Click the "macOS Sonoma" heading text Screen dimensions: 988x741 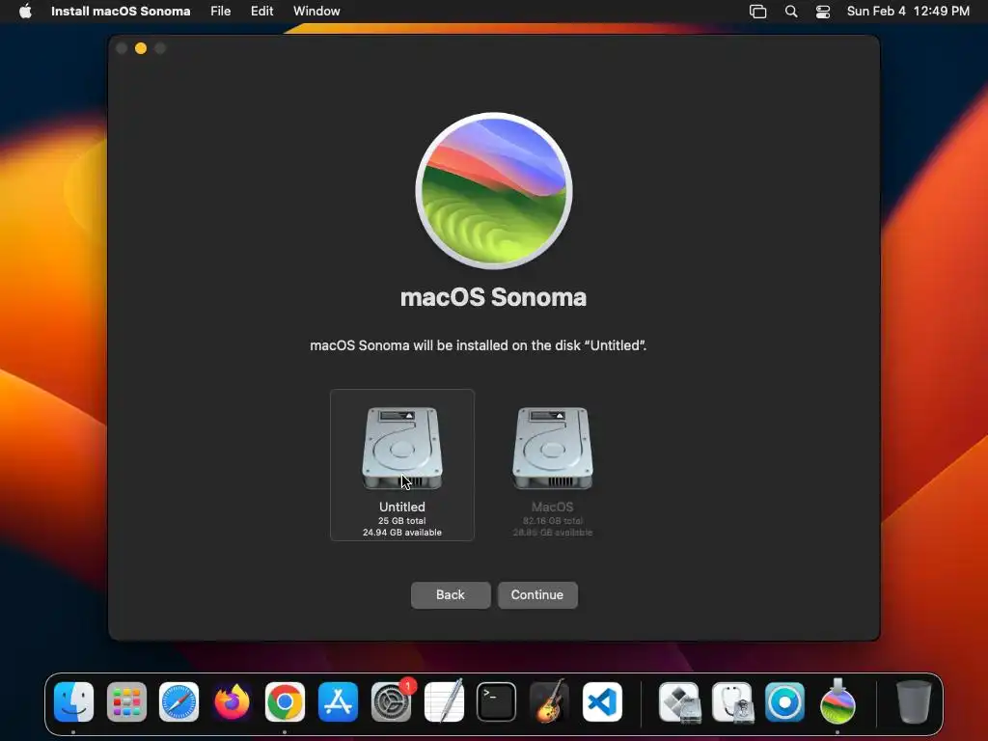(x=493, y=297)
